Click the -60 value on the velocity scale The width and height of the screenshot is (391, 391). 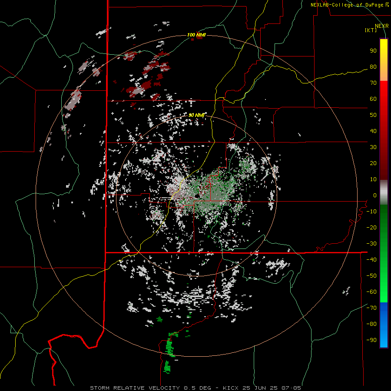point(371,292)
